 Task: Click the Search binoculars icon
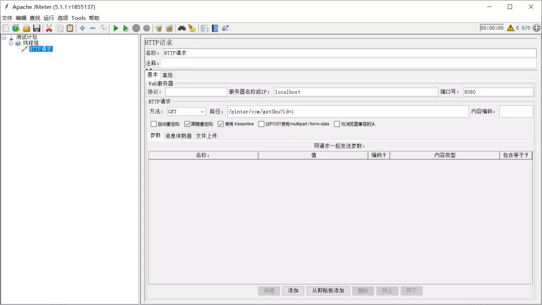click(182, 28)
